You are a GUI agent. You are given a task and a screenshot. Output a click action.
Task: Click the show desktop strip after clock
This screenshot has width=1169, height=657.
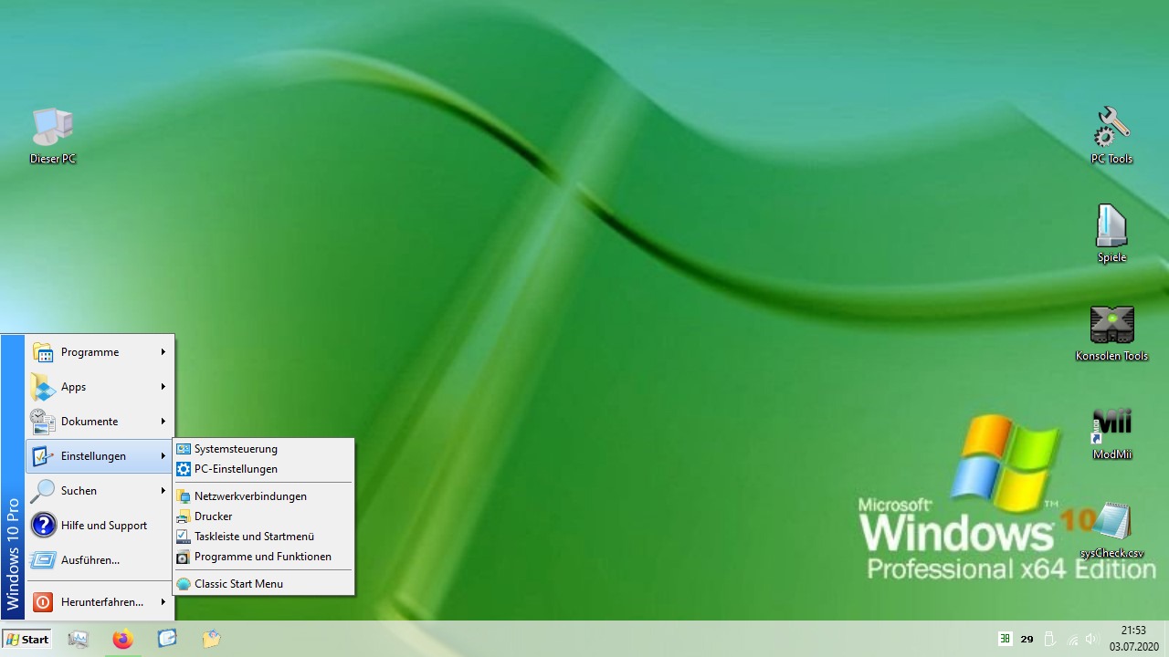1165,639
